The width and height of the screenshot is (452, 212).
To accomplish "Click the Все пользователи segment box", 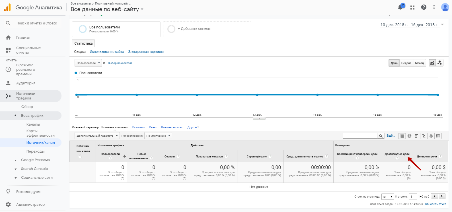I will click(x=116, y=29).
